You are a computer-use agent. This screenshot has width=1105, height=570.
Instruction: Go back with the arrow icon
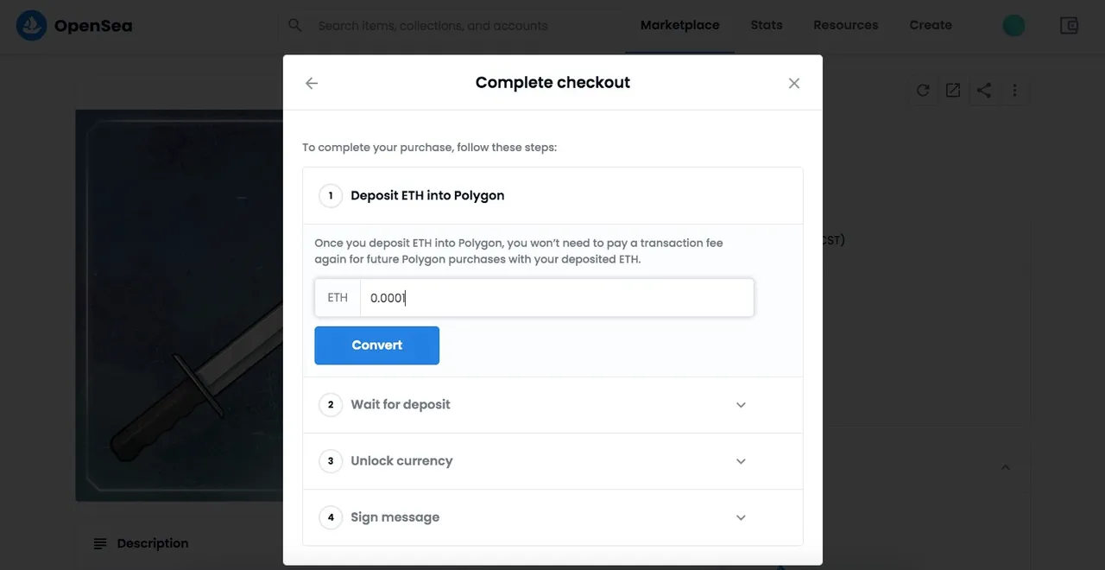point(312,83)
